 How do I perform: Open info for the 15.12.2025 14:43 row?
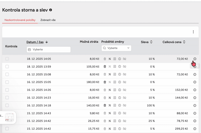(x=195, y=113)
